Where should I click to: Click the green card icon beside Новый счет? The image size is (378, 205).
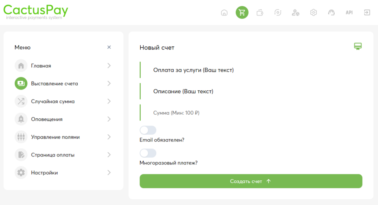358,46
